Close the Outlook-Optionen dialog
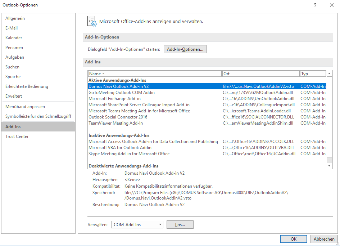The image size is (340, 246). coord(331,5)
